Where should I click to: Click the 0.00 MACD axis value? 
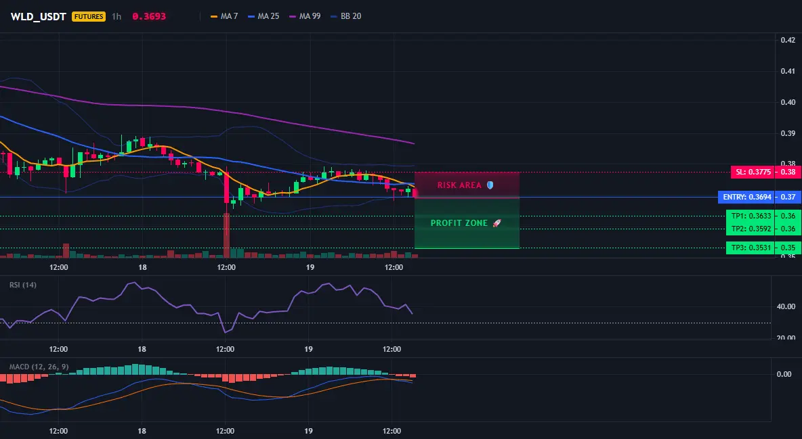(x=784, y=374)
